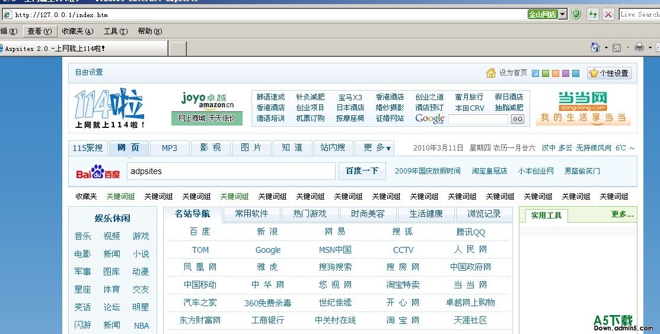Select the 115聚搜 search tab
The width and height of the screenshot is (660, 334).
tap(88, 148)
